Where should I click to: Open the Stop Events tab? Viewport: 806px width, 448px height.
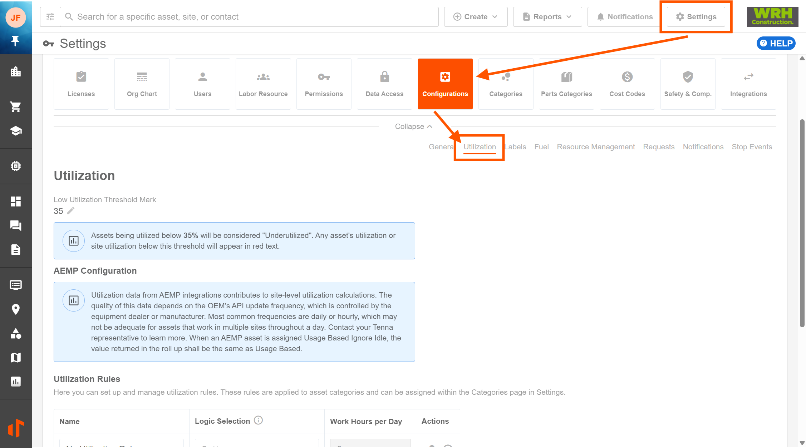tap(752, 147)
